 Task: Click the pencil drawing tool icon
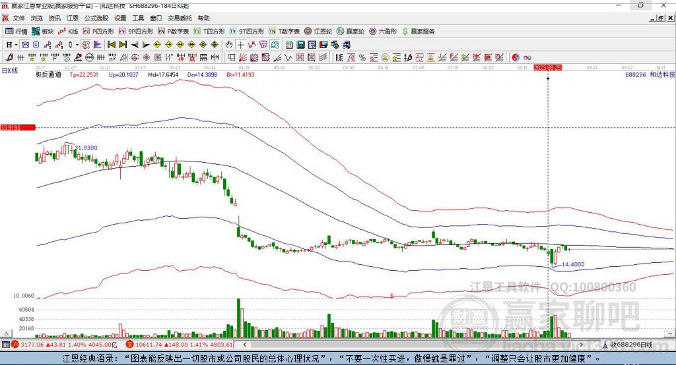[9, 58]
